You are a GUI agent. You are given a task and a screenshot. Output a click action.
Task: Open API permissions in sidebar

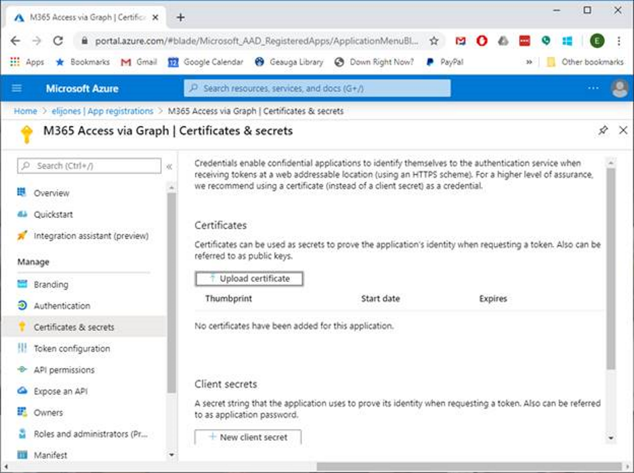coord(64,370)
